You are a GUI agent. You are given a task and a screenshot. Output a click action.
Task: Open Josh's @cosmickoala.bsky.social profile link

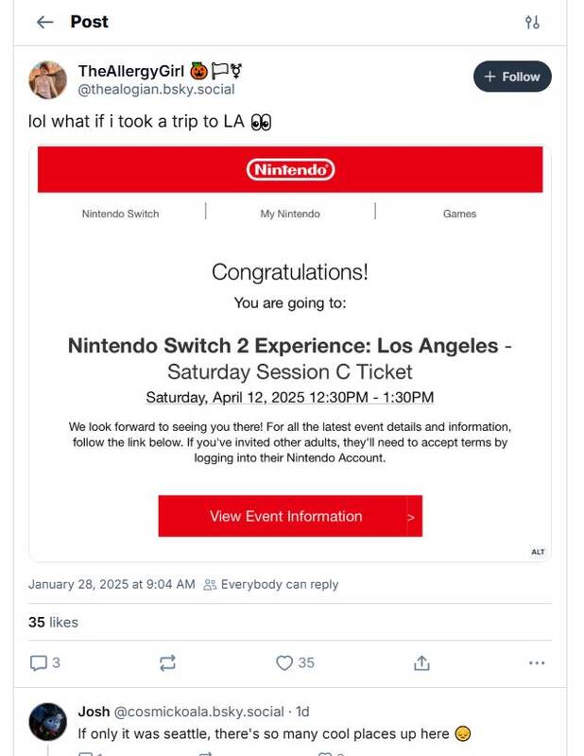click(199, 712)
